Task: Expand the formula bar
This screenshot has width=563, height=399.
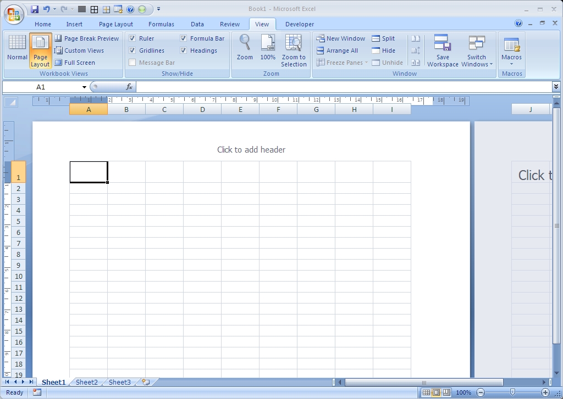Action: click(556, 87)
